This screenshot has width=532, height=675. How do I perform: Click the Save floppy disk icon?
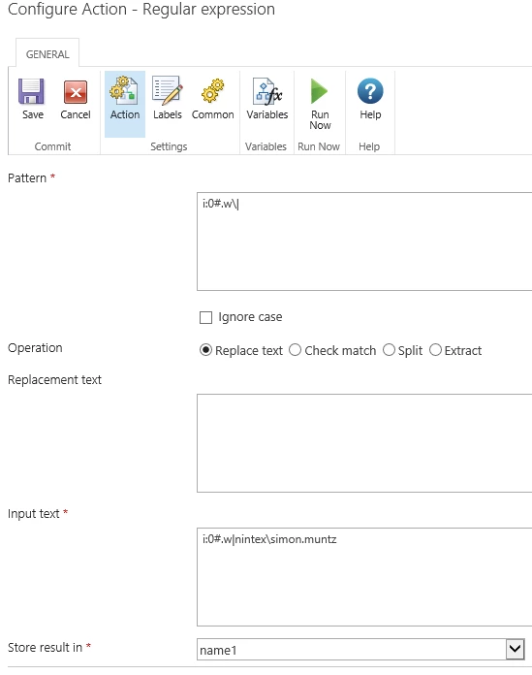32,91
